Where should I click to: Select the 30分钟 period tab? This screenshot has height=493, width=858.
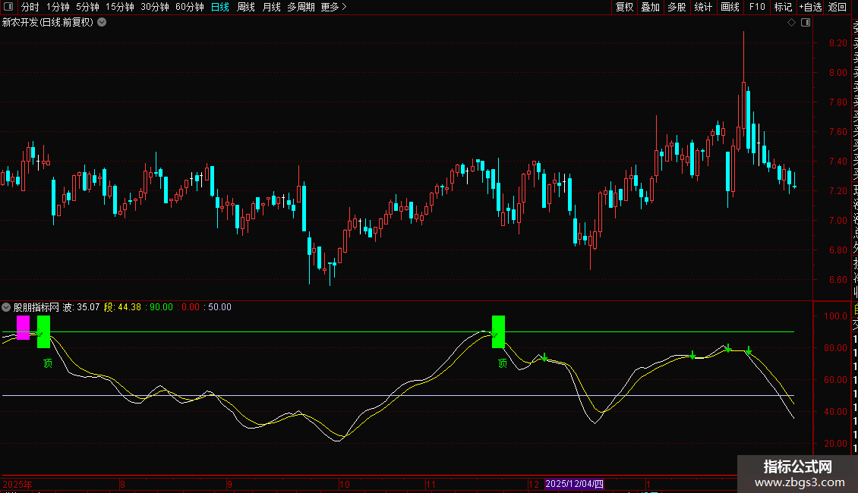coord(155,7)
